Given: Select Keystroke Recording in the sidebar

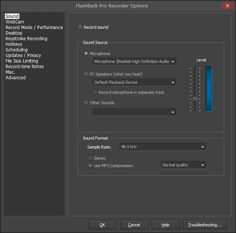Looking at the screenshot, I should point(26,39).
